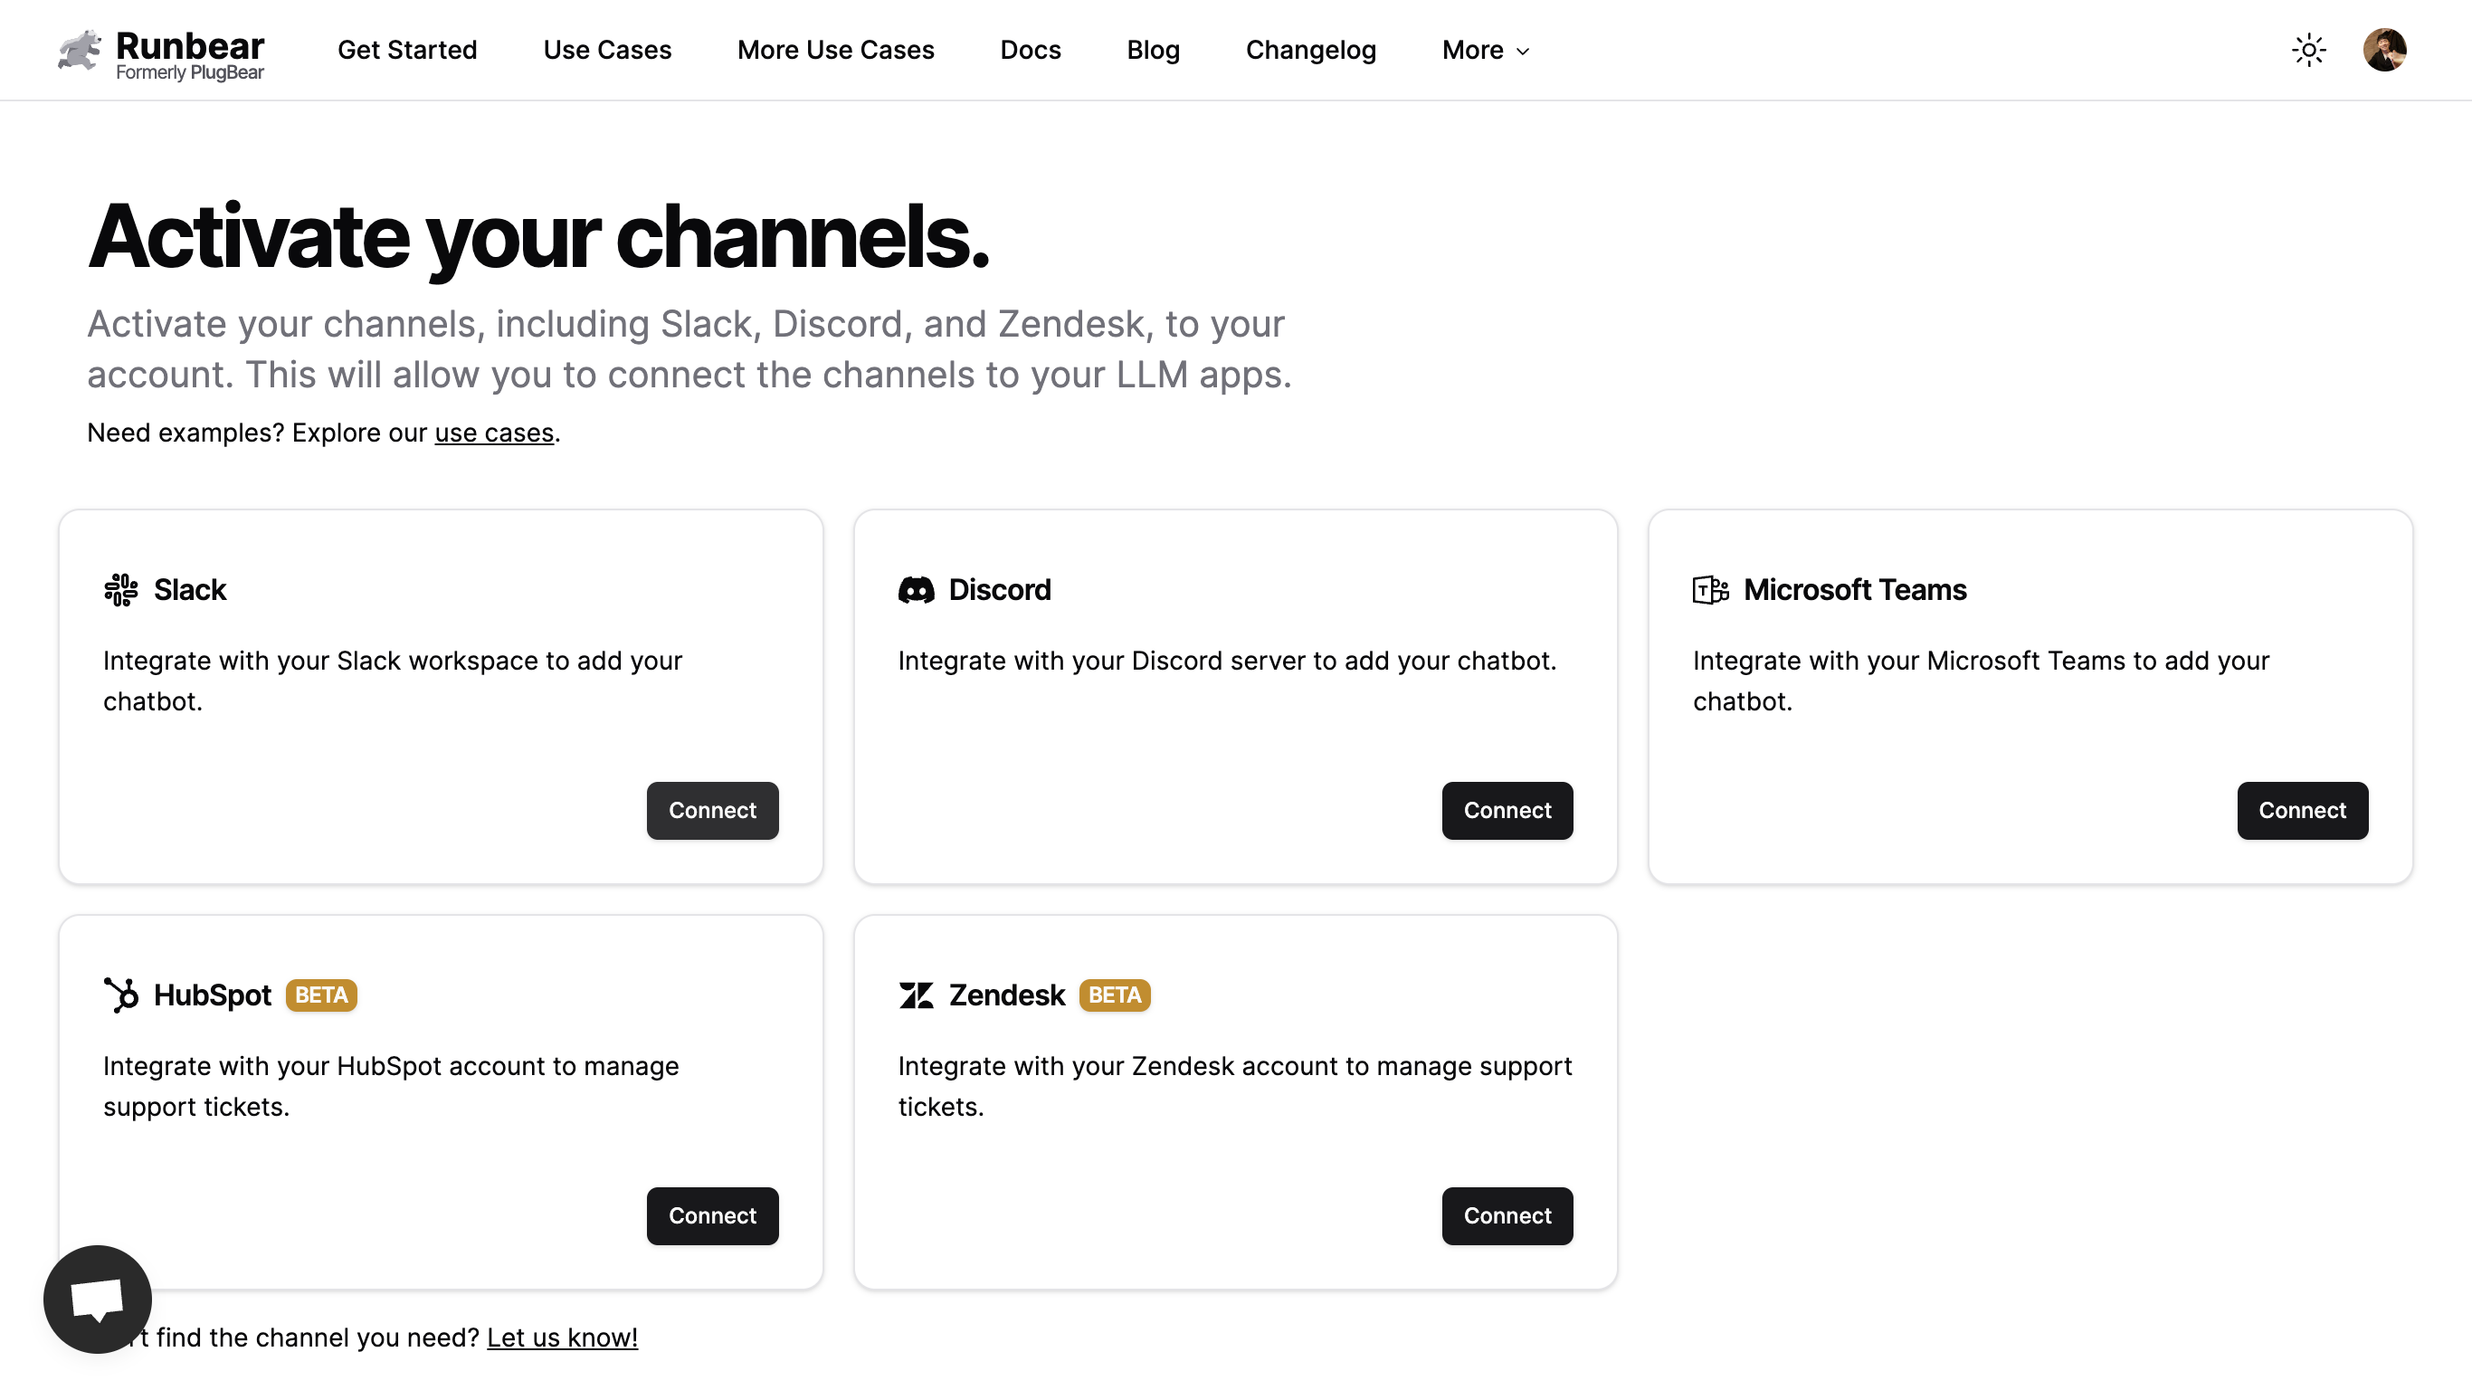2472x1390 pixels.
Task: Go to Use Cases in navbar
Action: [606, 50]
